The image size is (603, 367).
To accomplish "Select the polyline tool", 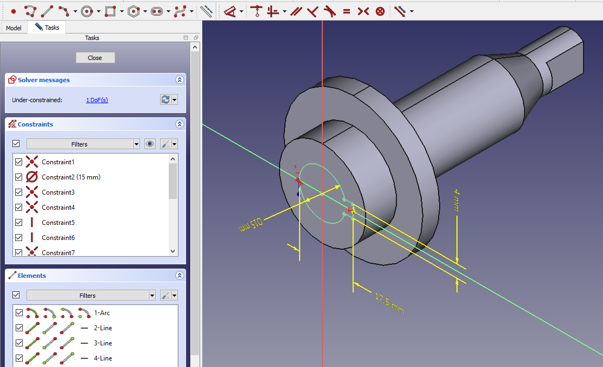I will [30, 11].
